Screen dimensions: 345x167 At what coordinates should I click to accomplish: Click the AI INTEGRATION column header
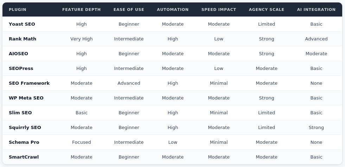316,9
